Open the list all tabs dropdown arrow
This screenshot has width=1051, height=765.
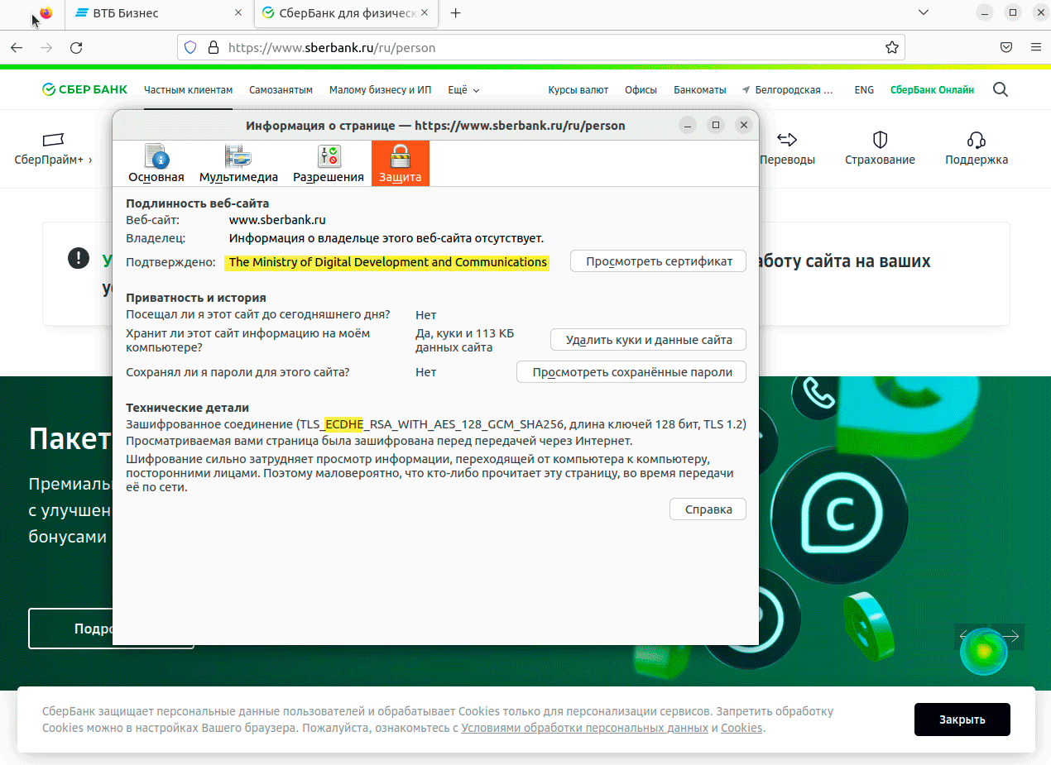924,12
